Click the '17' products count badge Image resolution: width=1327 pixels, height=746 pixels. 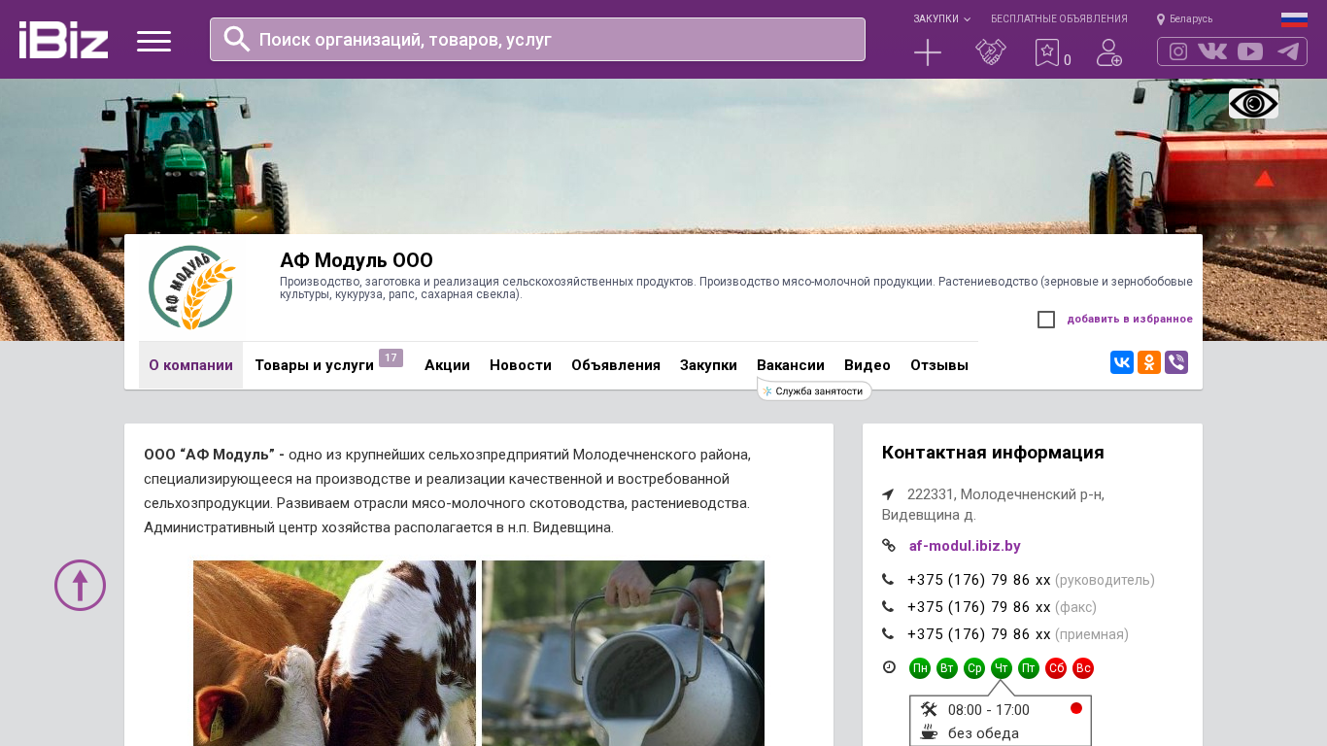tap(391, 357)
